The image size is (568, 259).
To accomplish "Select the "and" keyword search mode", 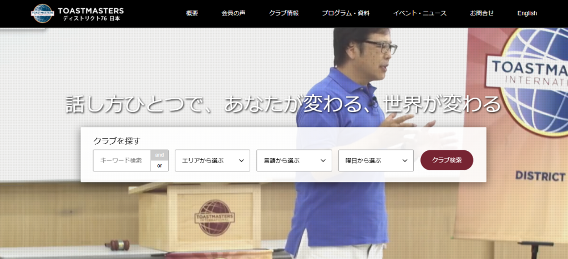I will click(x=159, y=155).
